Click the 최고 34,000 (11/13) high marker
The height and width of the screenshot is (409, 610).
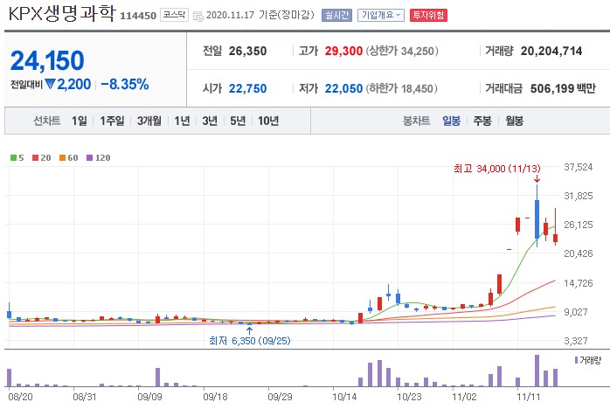pyautogui.click(x=496, y=169)
